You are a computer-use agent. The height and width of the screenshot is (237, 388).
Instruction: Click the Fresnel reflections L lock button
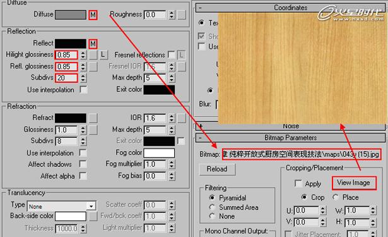tap(181, 55)
